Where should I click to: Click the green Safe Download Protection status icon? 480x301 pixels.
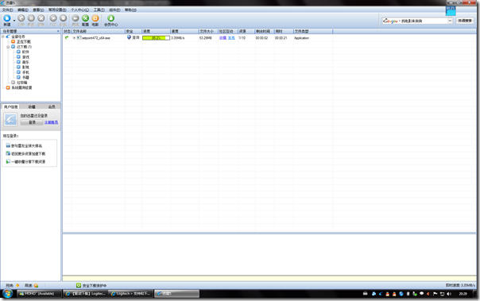[79, 285]
